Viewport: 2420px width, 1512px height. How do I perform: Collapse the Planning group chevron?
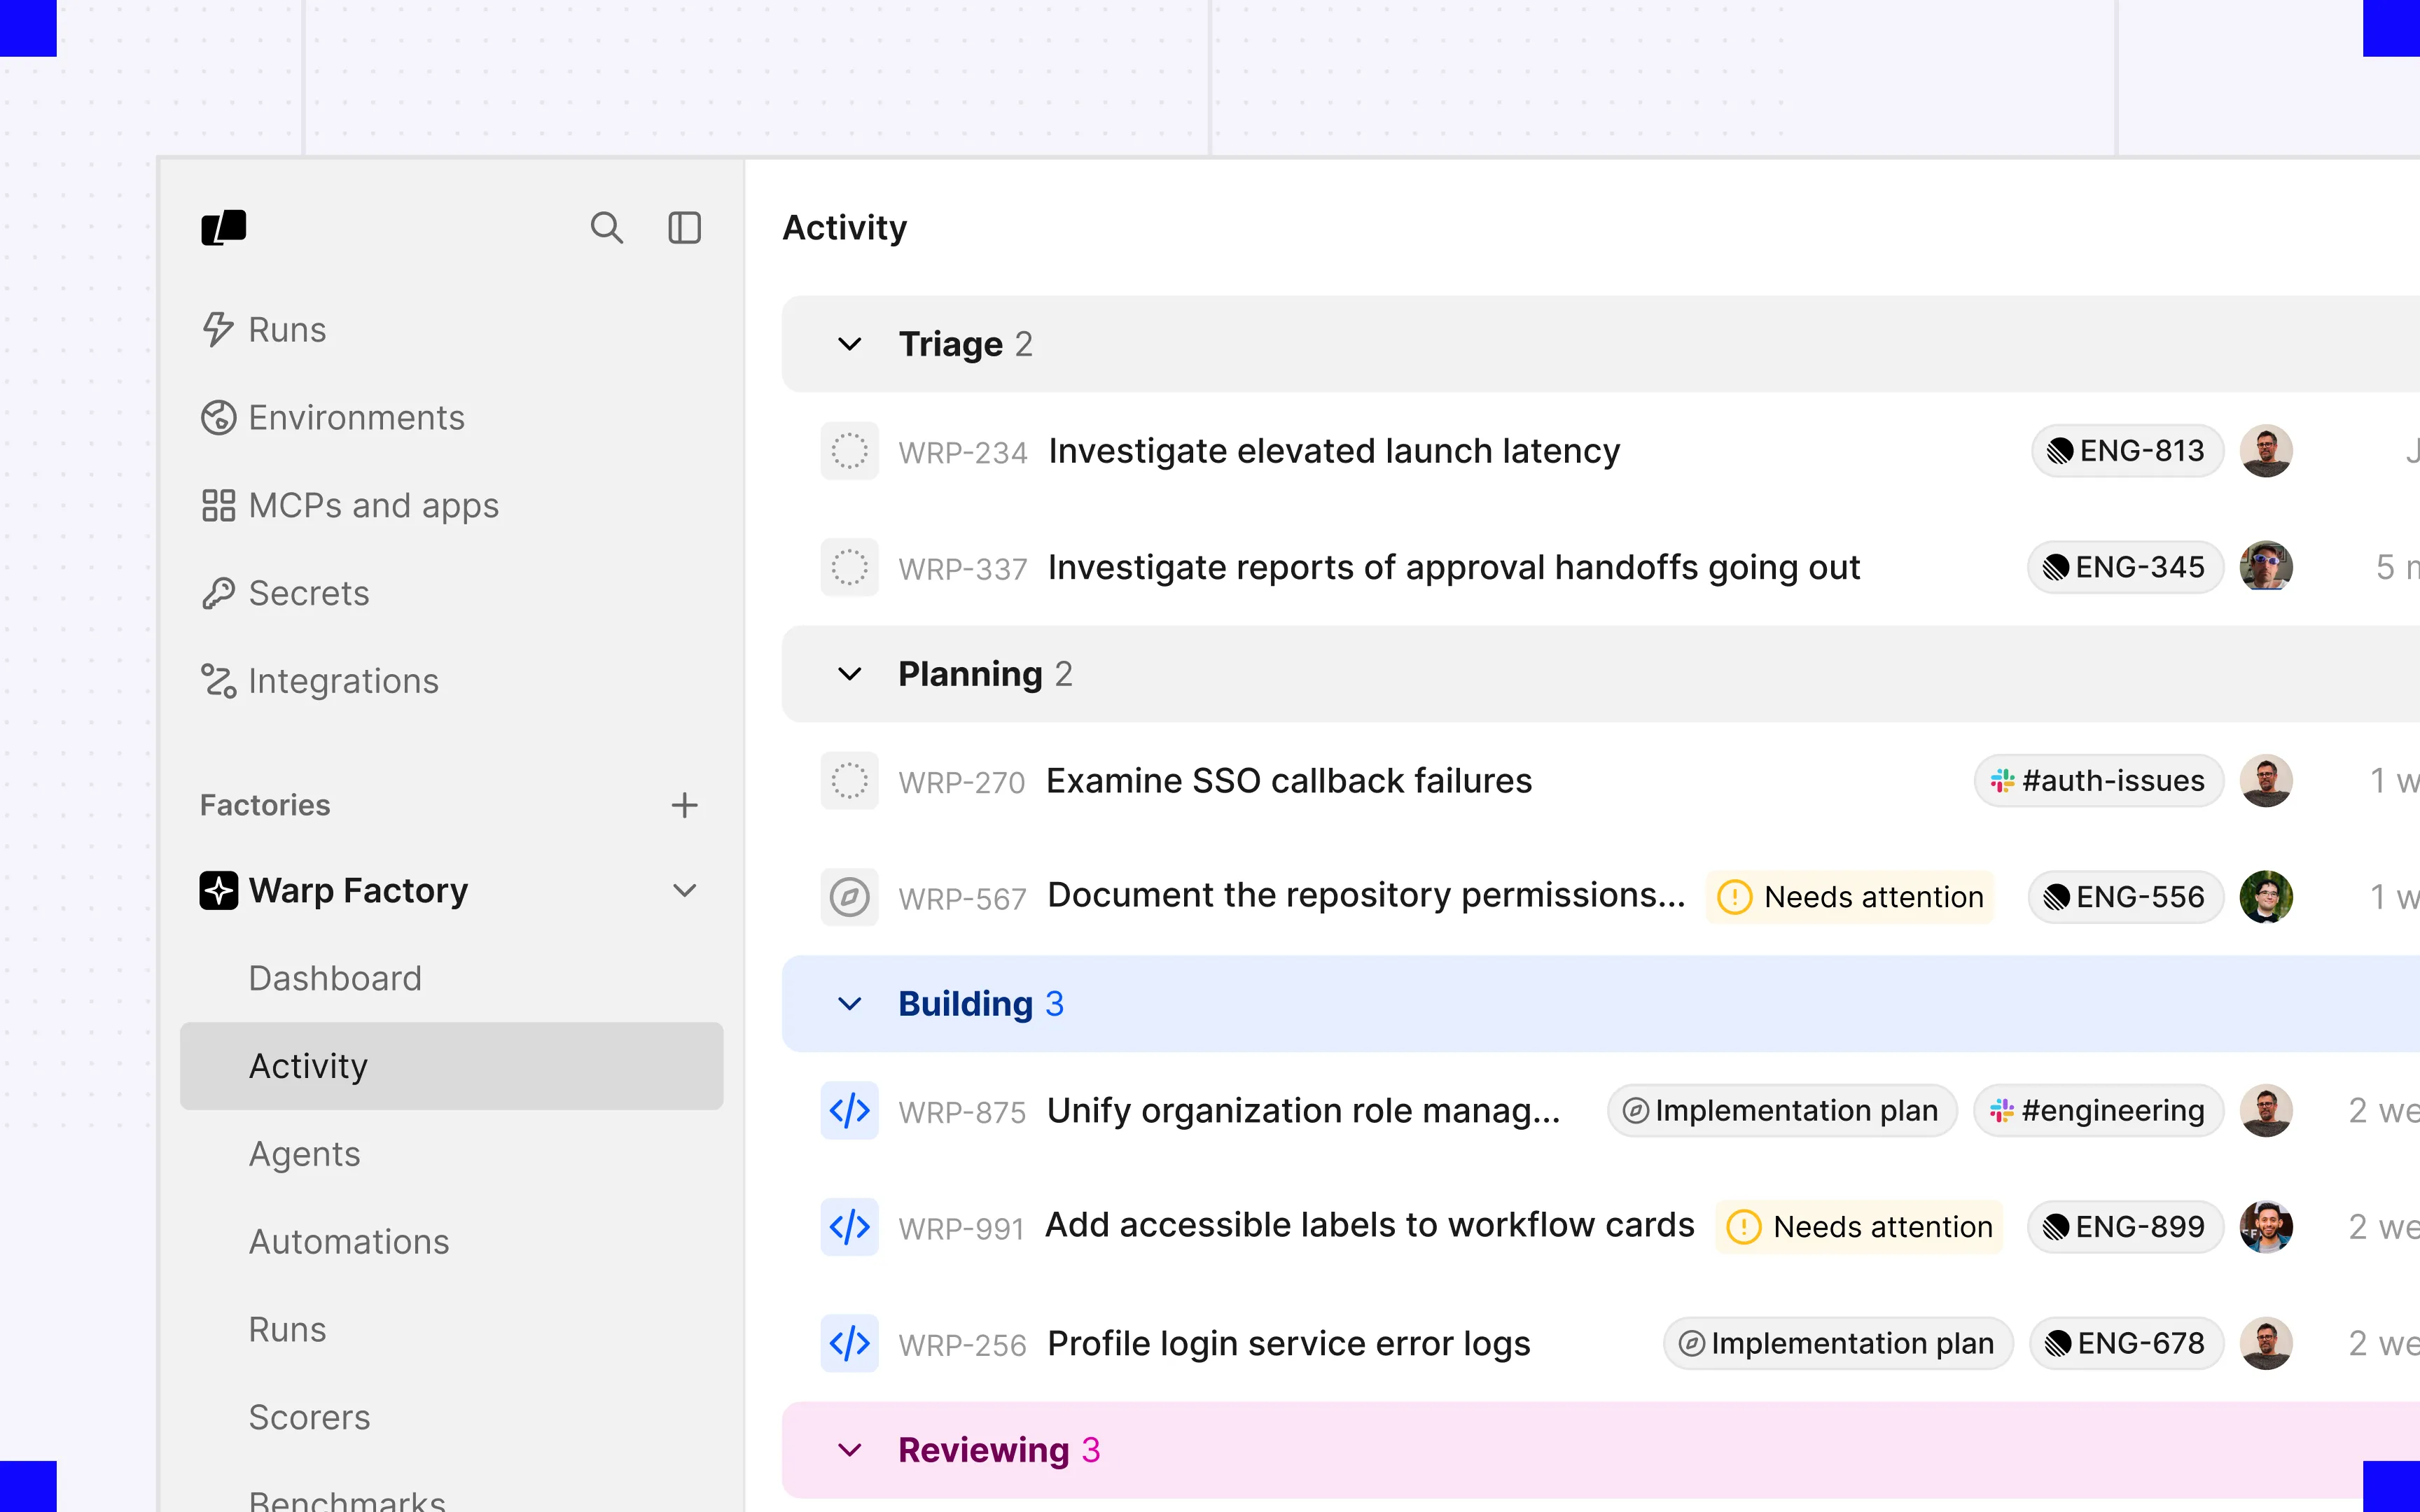tap(849, 674)
